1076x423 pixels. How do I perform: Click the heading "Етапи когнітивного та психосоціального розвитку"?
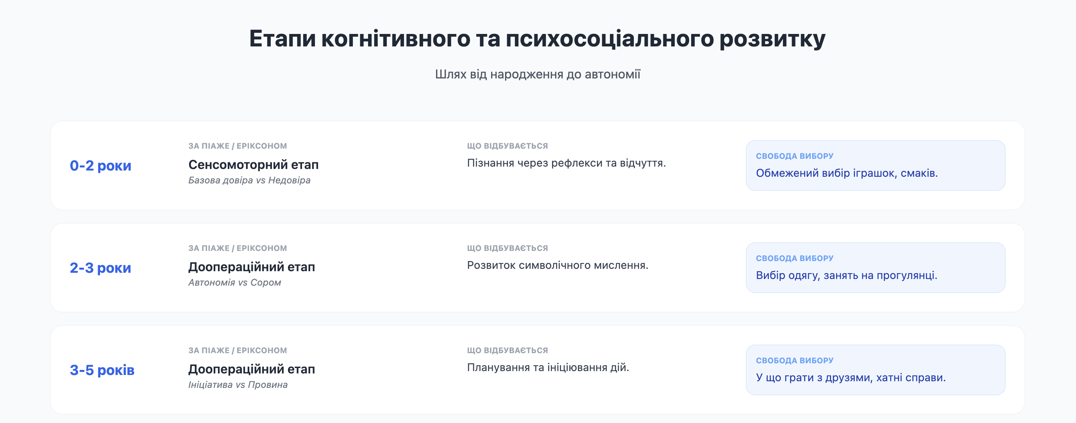coord(537,38)
